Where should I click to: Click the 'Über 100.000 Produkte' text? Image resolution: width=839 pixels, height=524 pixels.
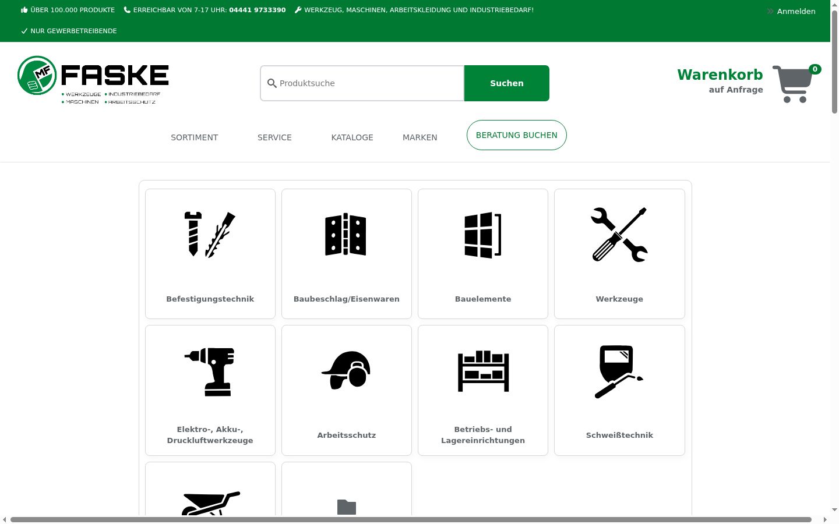(73, 10)
